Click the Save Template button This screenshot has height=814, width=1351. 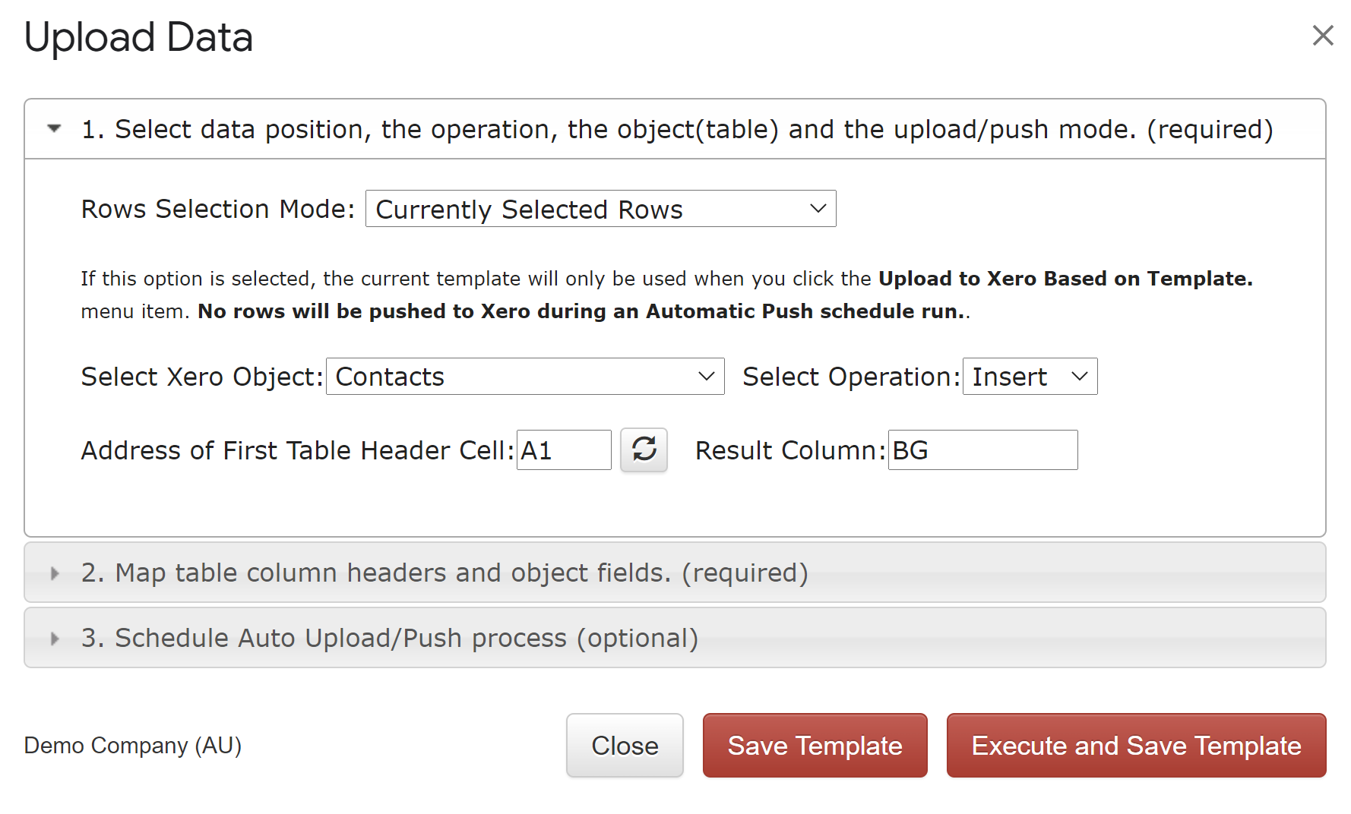815,746
